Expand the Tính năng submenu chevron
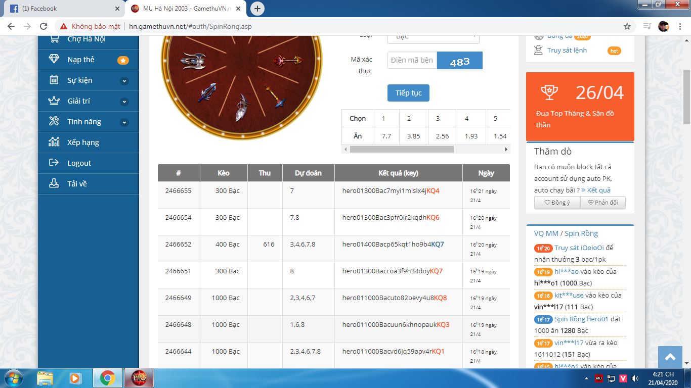The height and width of the screenshot is (388, 691). (124, 122)
